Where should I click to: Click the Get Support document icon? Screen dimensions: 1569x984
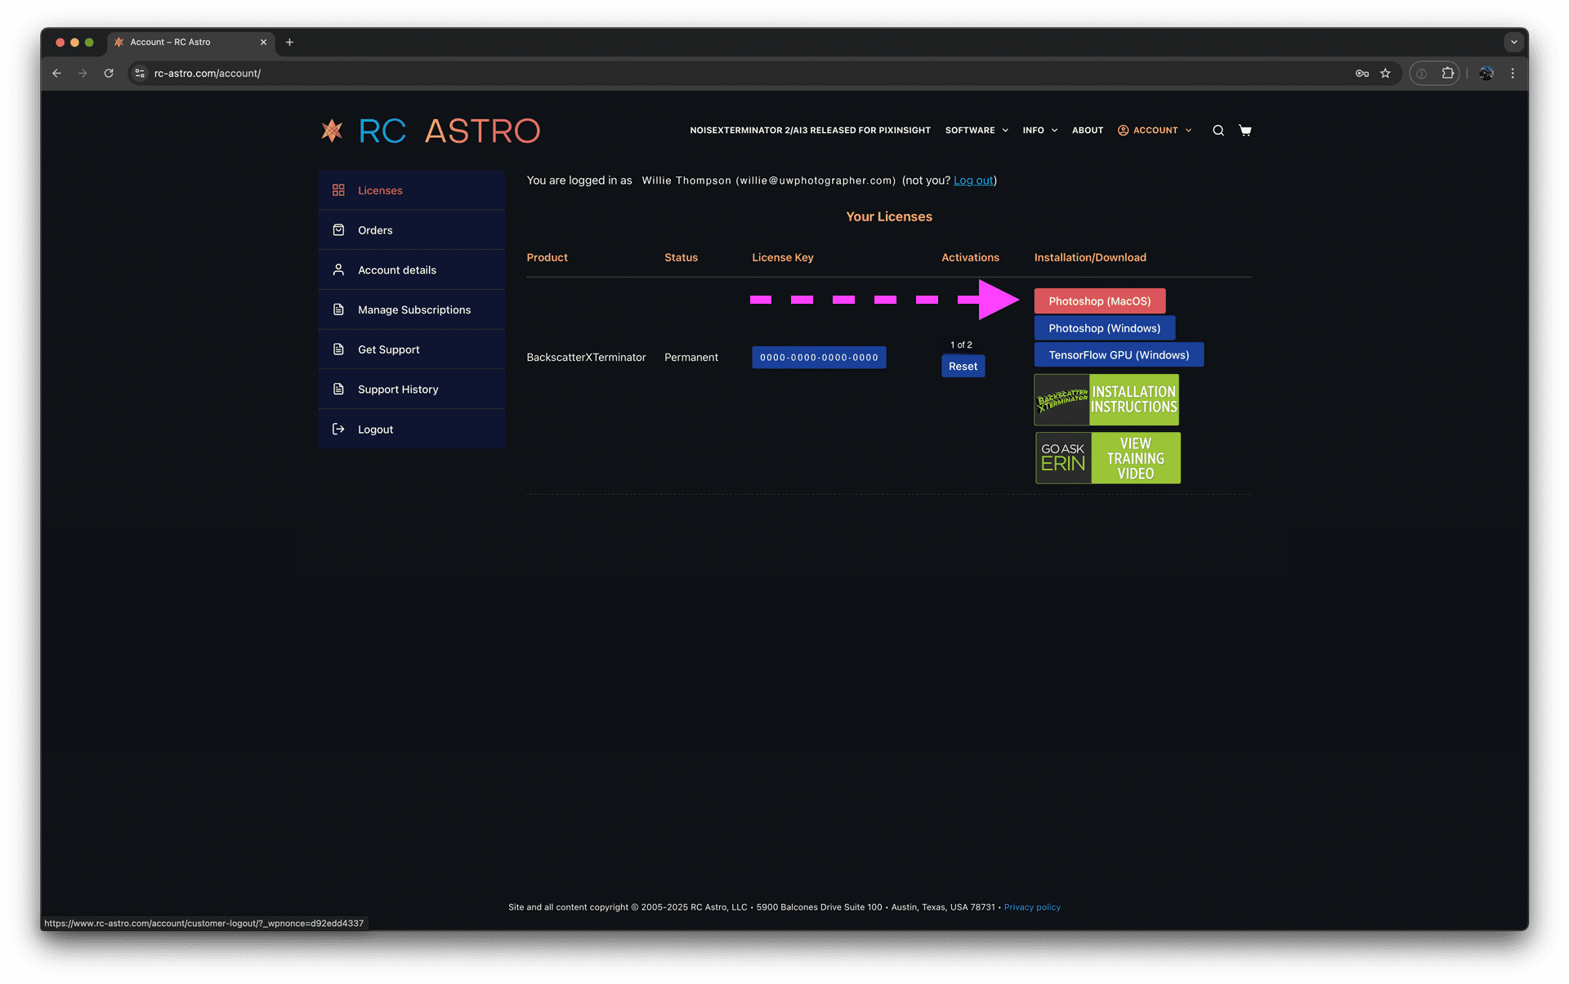338,350
